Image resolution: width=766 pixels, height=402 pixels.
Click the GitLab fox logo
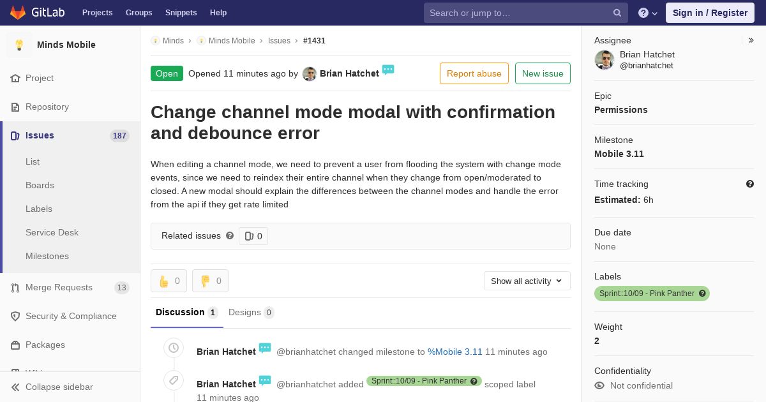(18, 12)
